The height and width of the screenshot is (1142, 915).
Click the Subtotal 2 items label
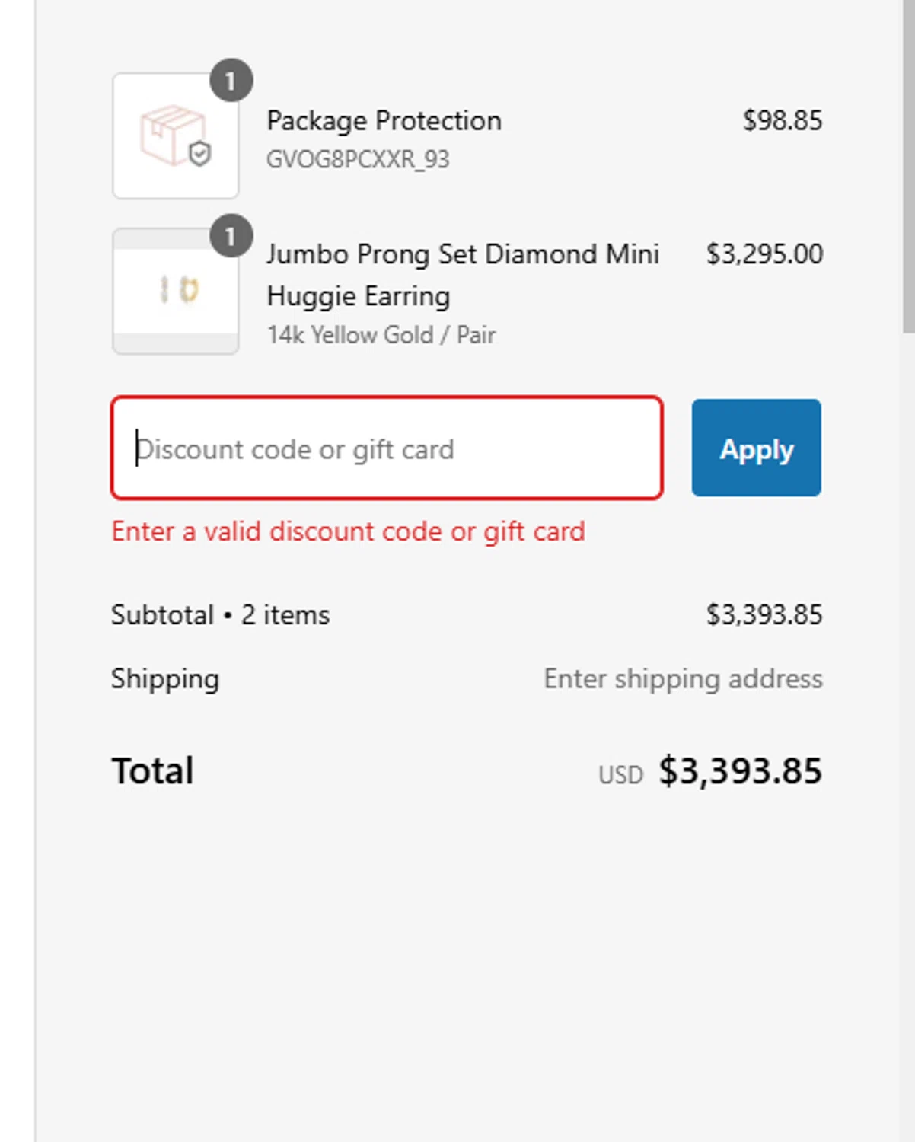click(x=220, y=615)
